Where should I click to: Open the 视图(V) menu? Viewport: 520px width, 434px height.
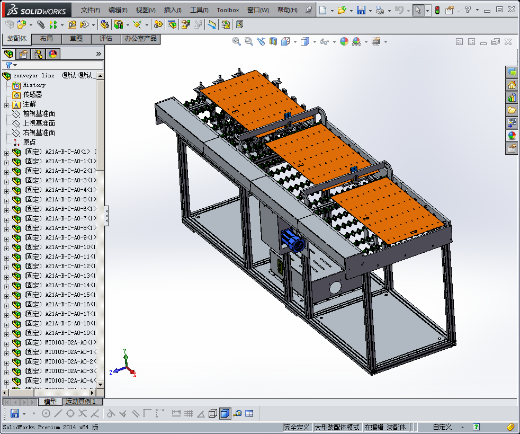[x=146, y=10]
